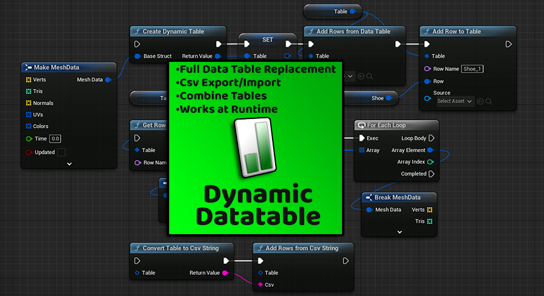Image resolution: width=544 pixels, height=296 pixels.
Task: Click the Array Index output pin on For Each Loop
Action: click(430, 161)
